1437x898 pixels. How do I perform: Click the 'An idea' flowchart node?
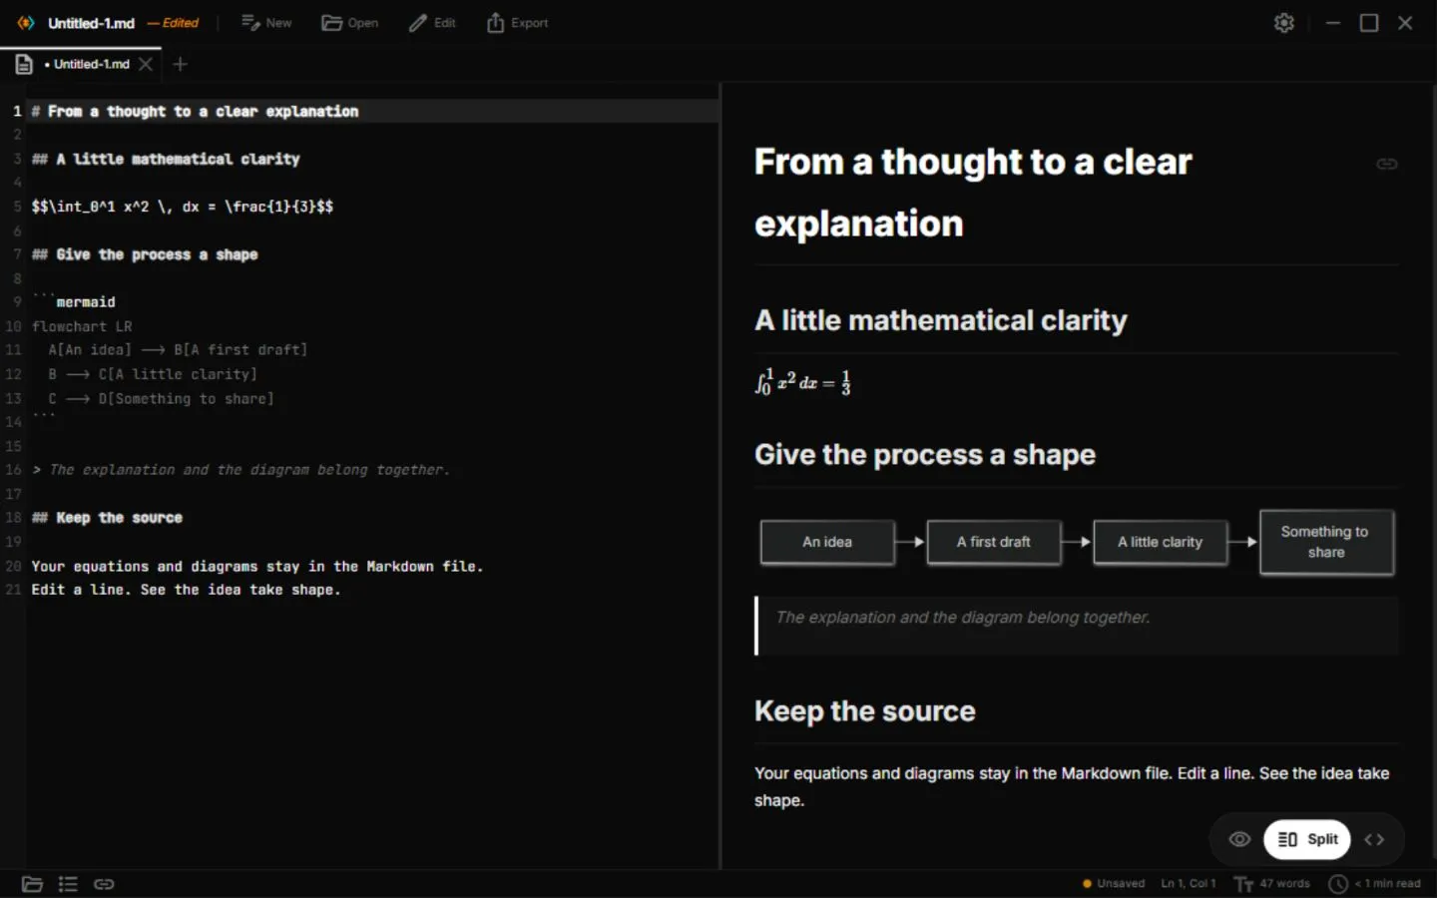tap(827, 542)
